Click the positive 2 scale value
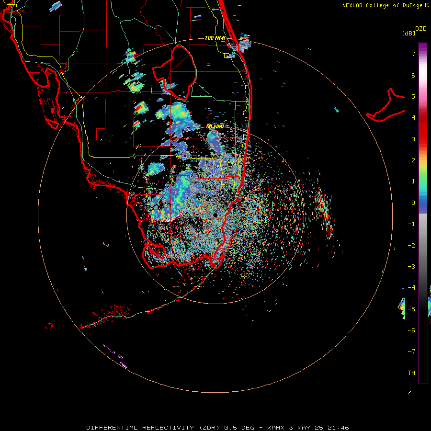The image size is (431, 431). click(413, 160)
